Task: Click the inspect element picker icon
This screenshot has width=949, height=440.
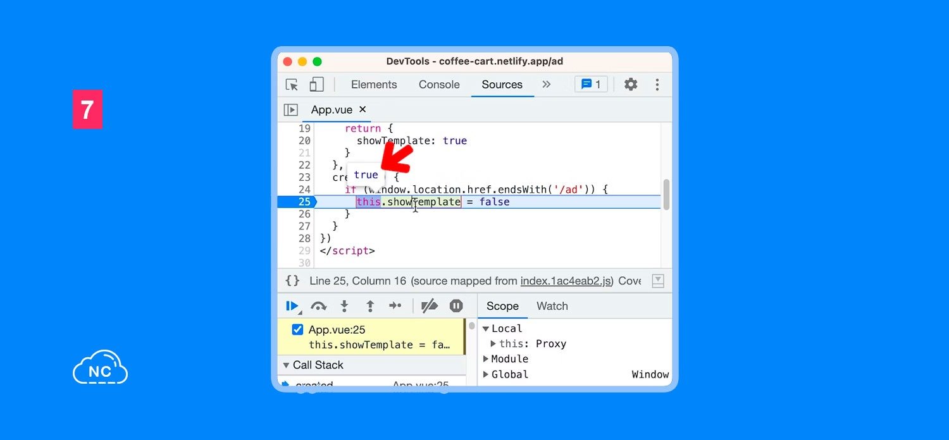Action: [x=292, y=85]
